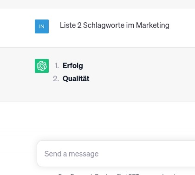Click the numbered Erfolg and Qualität list
Viewport: 195px width, 175px height.
[x=71, y=72]
